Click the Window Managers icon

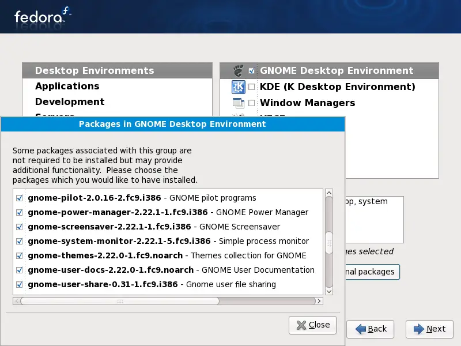238,103
